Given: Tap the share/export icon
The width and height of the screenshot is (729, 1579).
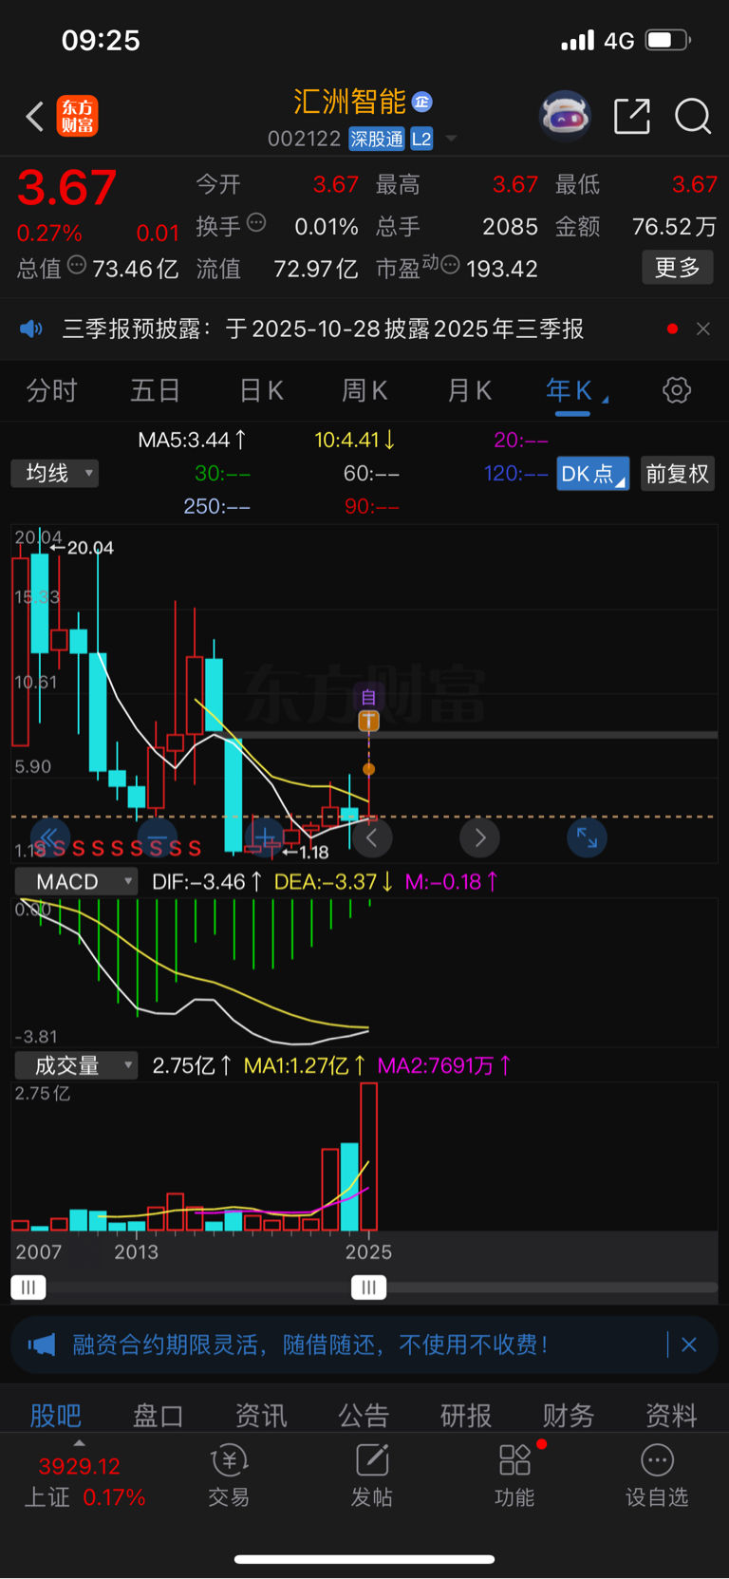Looking at the screenshot, I should point(632,116).
